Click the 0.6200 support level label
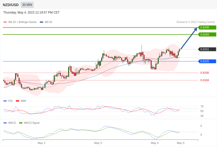This screenshot has width=217, height=147. [x=205, y=73]
